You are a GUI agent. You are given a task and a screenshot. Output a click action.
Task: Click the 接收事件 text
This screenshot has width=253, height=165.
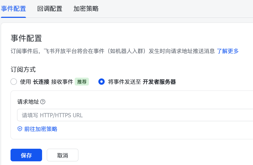pos(62,82)
